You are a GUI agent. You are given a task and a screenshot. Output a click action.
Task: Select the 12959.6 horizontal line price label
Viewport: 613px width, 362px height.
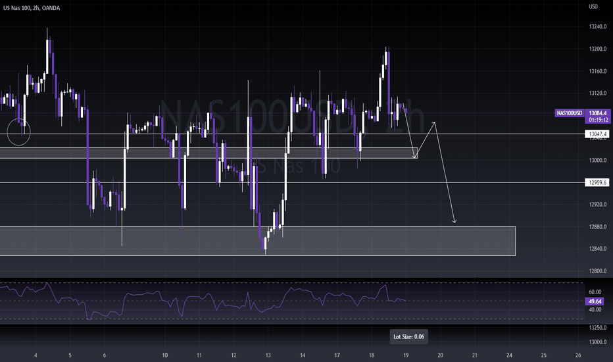598,183
